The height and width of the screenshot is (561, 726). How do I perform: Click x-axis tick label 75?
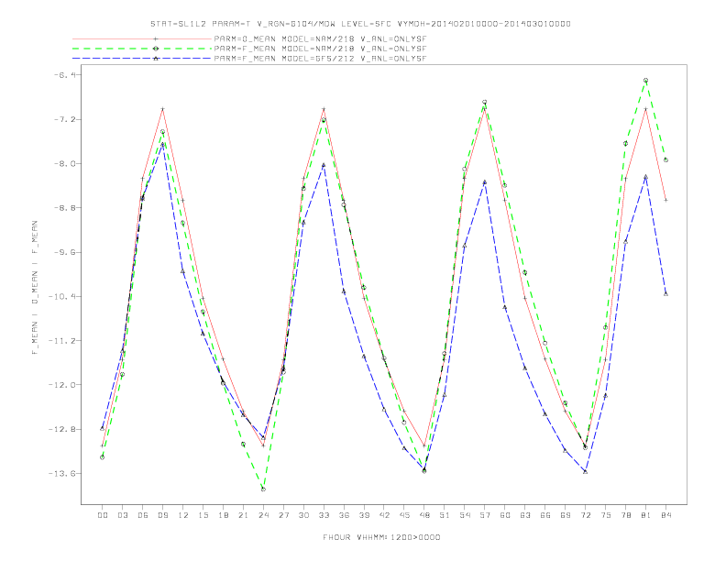click(x=606, y=515)
